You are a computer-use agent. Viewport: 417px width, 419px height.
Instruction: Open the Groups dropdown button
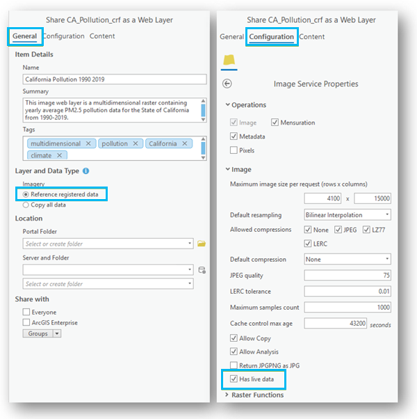[57, 333]
